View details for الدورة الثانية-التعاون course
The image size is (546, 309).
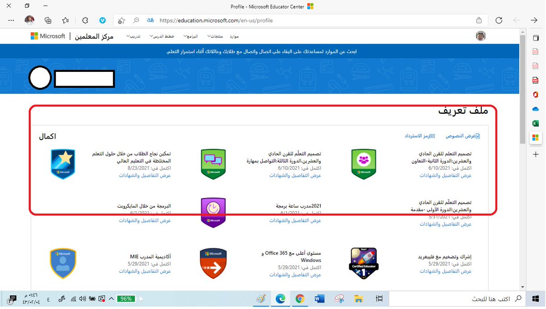pos(445,175)
